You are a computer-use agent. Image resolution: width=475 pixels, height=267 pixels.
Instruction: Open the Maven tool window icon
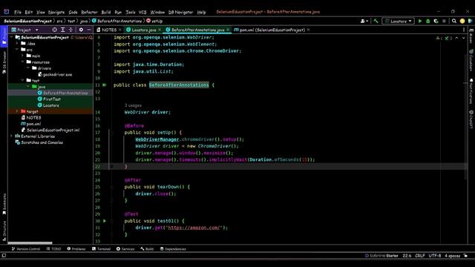point(471,36)
